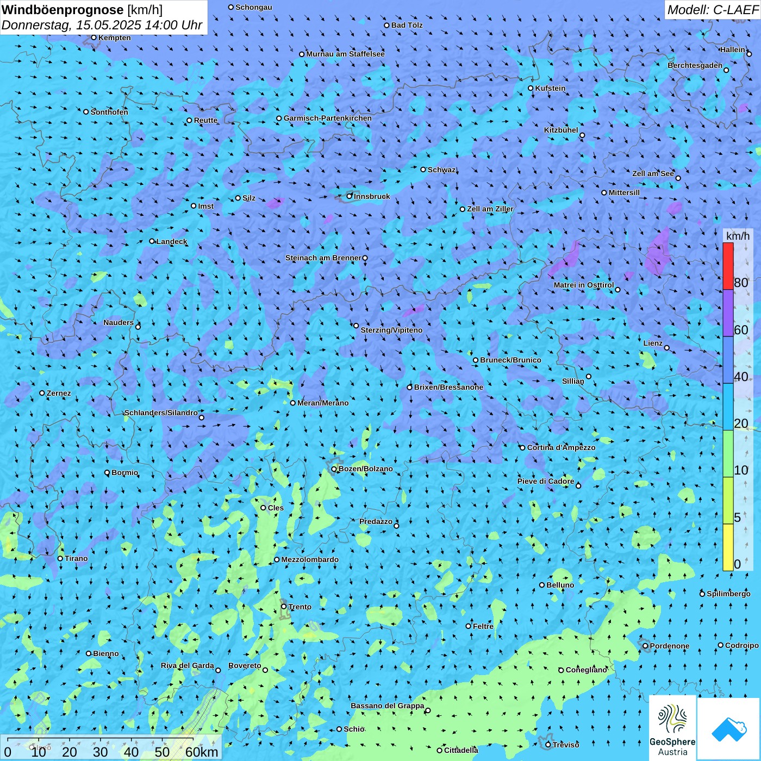
Task: Click the Zell am See marker
Action: click(678, 178)
